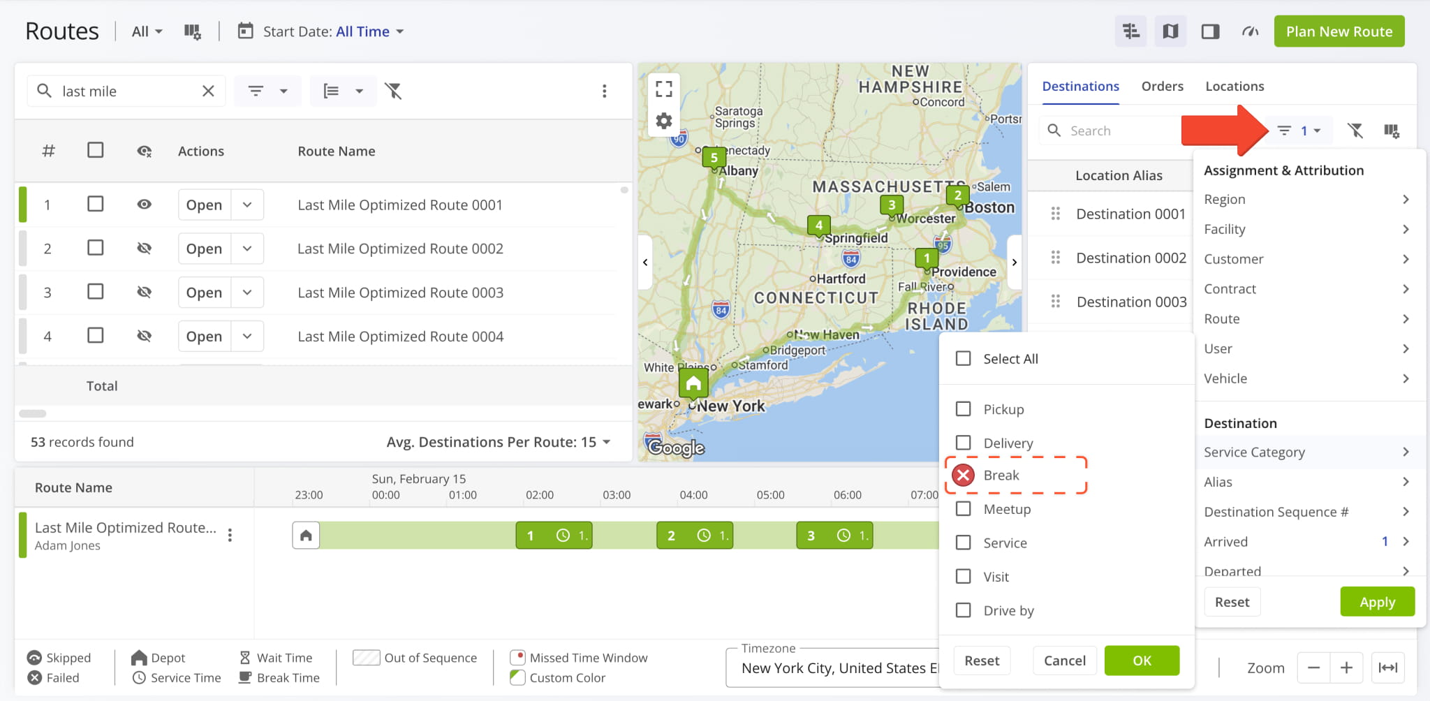Open the destinations column settings icon
The width and height of the screenshot is (1430, 701).
coord(1392,131)
